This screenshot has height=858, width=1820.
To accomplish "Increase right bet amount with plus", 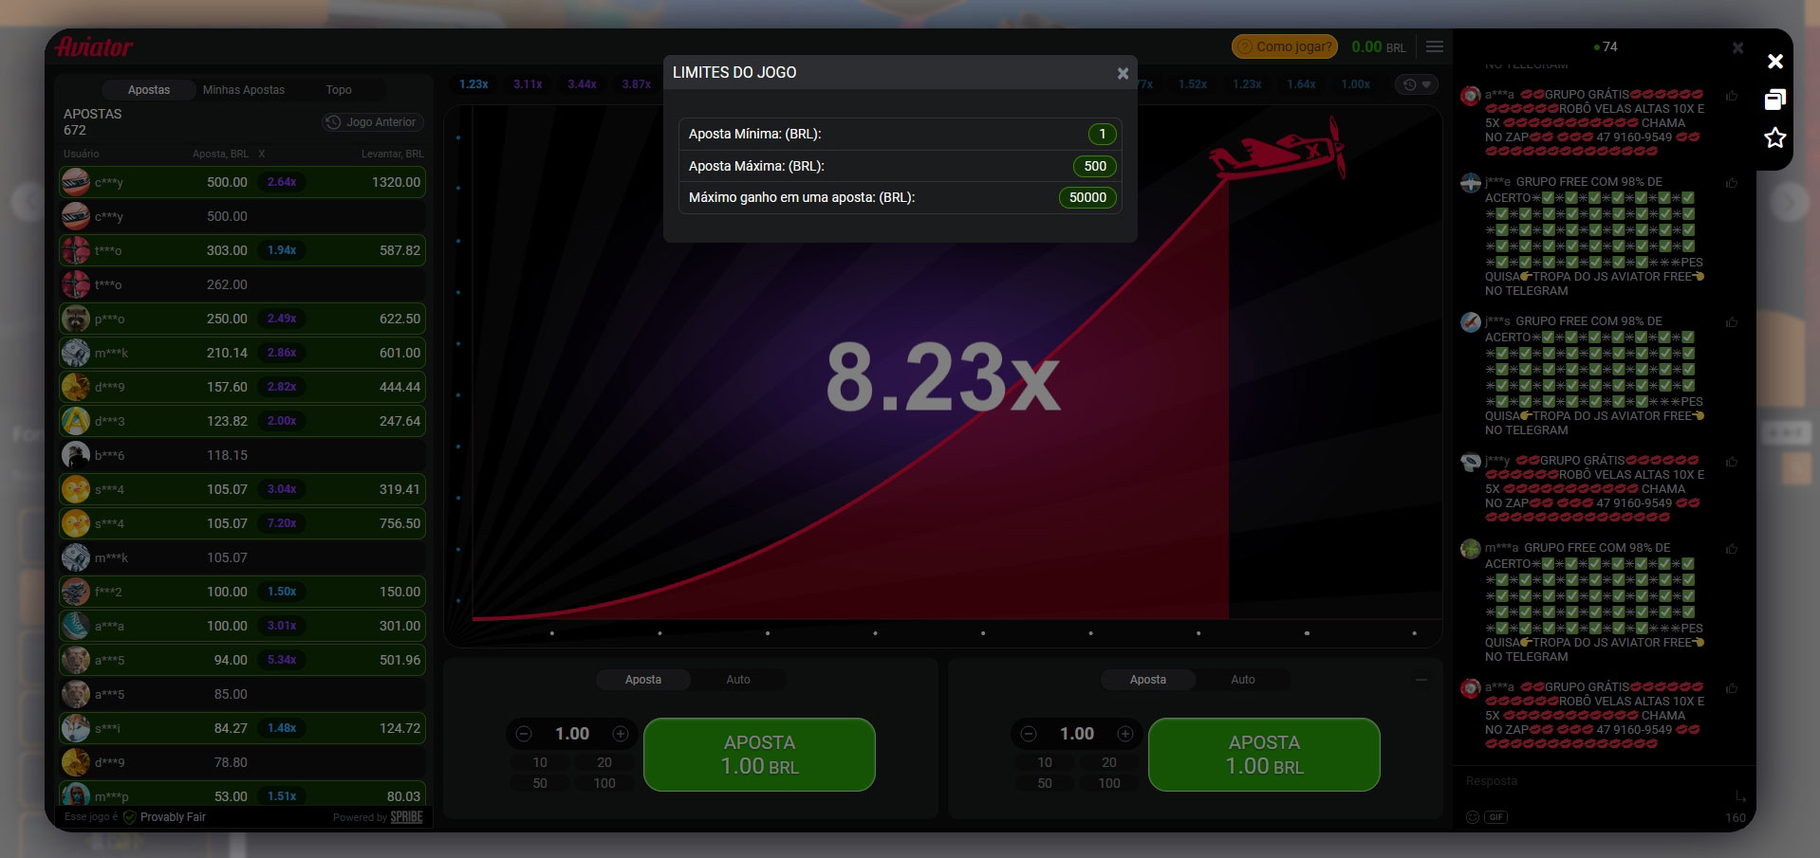I will click(x=1125, y=734).
